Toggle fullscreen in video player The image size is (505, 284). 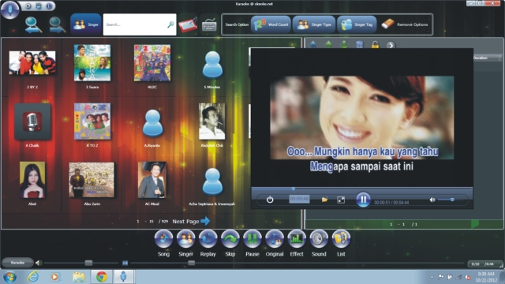click(x=341, y=200)
